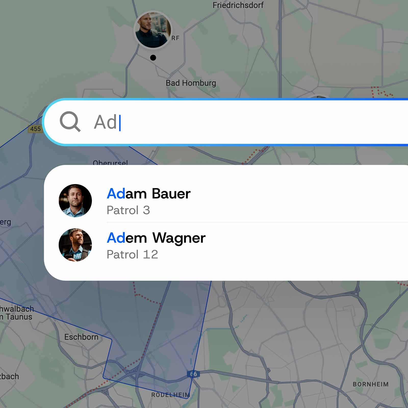Click the RODELHEIM district label

[x=171, y=395]
